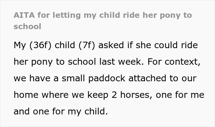Image resolution: width=215 pixels, height=127 pixels.
Task: Click 'one for me' in fourth line
Action: [180, 95]
